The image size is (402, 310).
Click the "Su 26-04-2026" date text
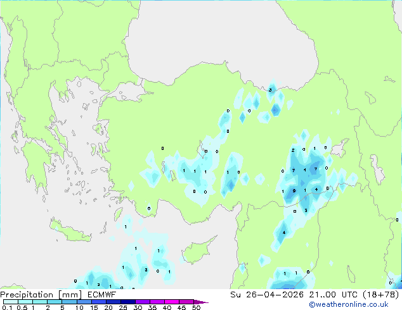pyautogui.click(x=267, y=295)
